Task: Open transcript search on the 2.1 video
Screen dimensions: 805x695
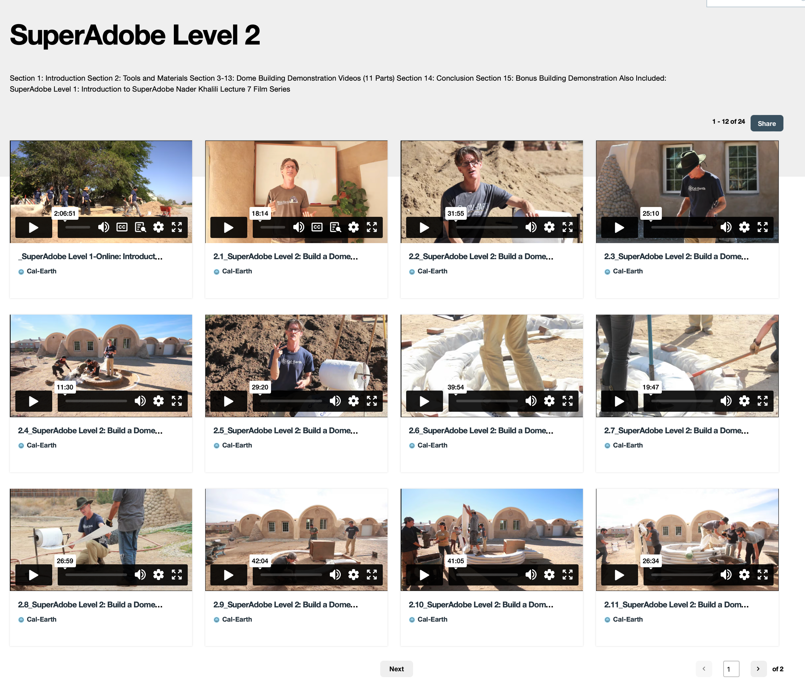Action: (x=335, y=227)
